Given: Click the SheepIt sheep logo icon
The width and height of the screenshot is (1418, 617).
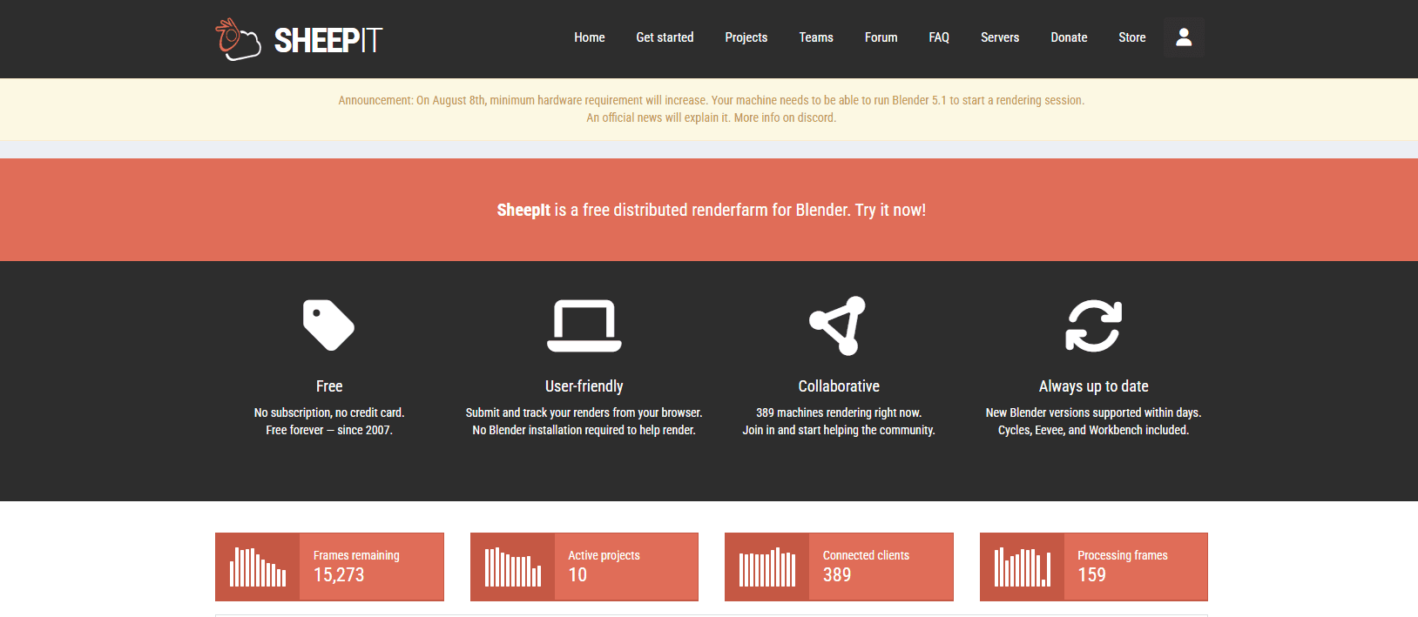Looking at the screenshot, I should (x=238, y=39).
